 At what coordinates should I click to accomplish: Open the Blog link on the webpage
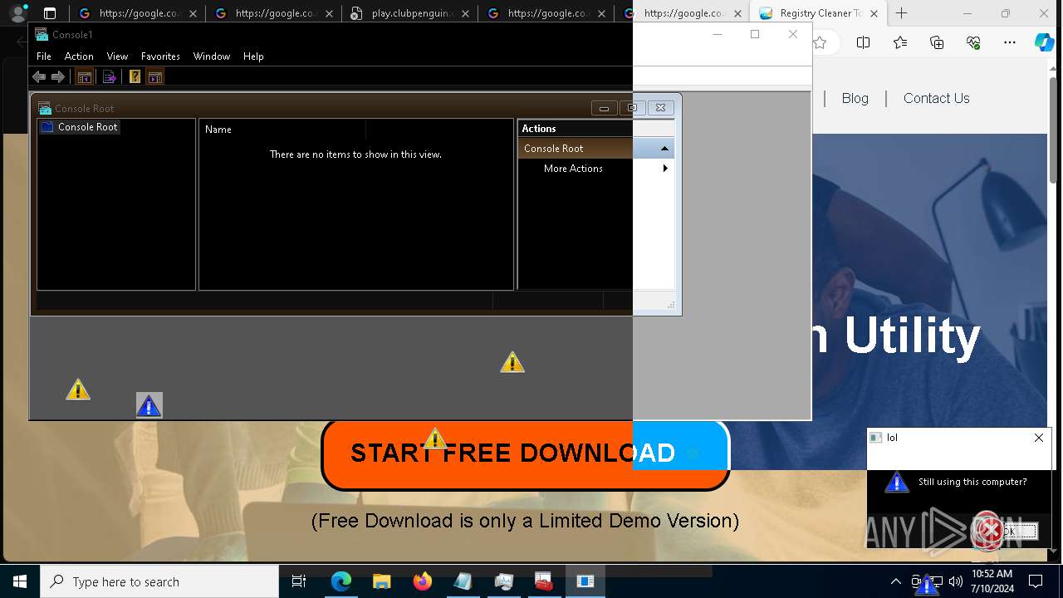click(855, 98)
